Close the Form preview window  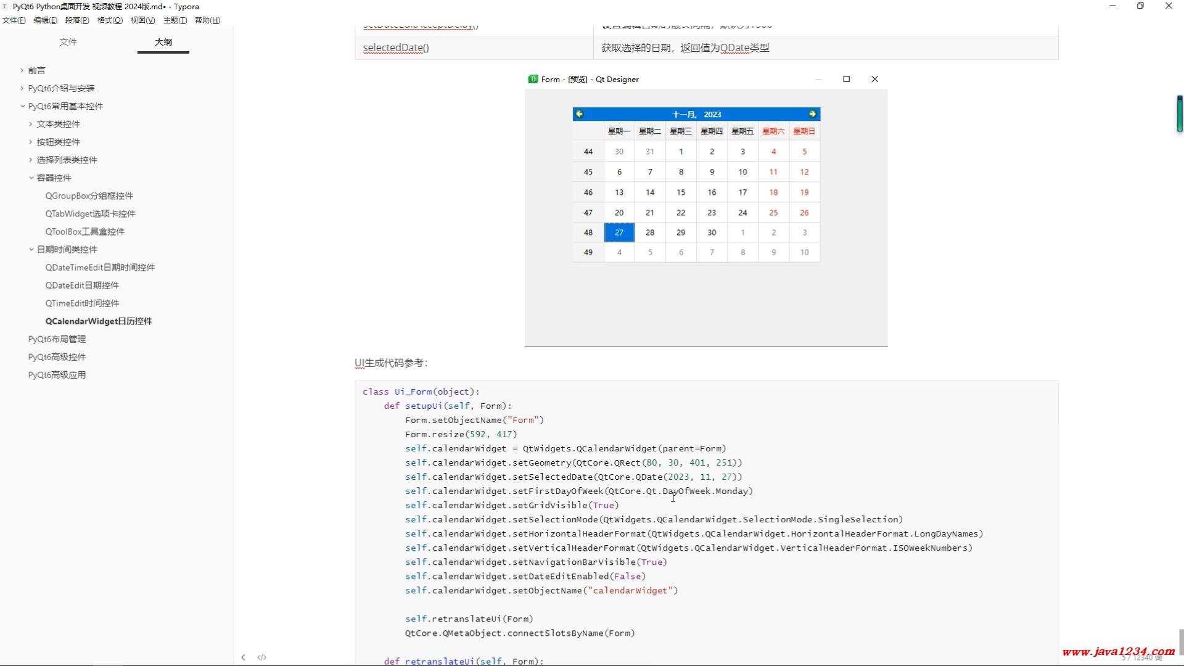pyautogui.click(x=874, y=79)
